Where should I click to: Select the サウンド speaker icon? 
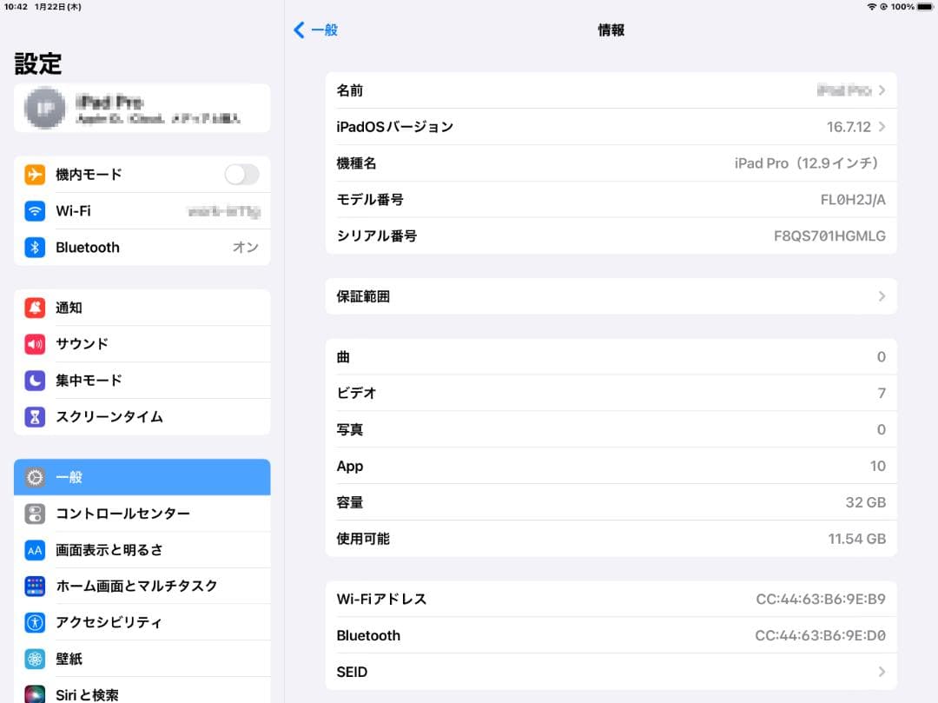[x=35, y=343]
